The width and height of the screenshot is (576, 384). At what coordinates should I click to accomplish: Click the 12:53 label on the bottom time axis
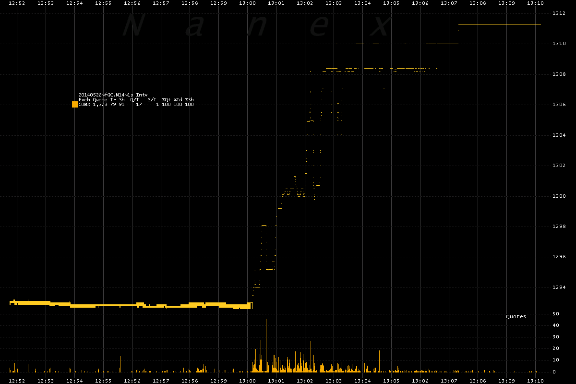[x=46, y=381]
